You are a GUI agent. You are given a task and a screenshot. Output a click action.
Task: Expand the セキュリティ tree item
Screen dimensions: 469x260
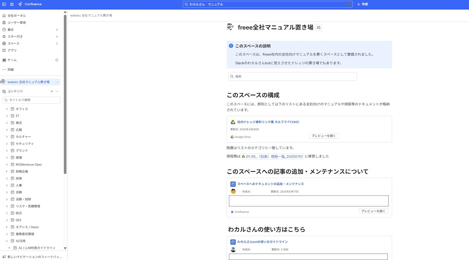point(7,144)
